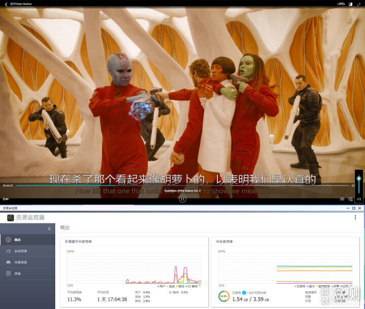The height and width of the screenshot is (309, 365).
Task: Select the '1.54 GB / 3.59 GB' memory value
Action: click(250, 299)
